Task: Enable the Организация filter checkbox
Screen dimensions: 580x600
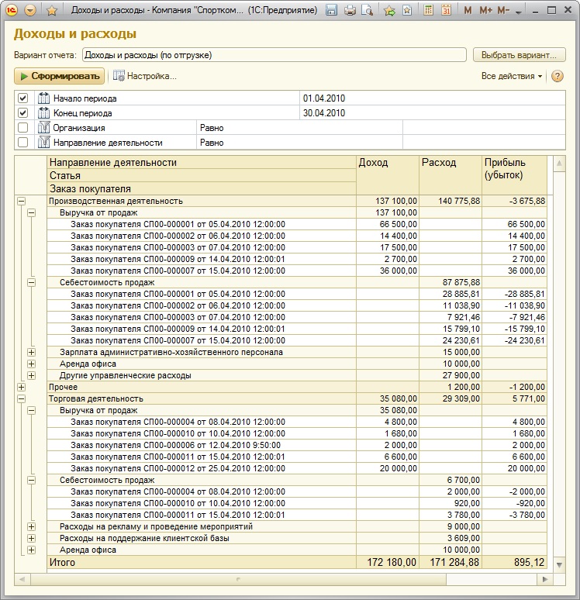Action: (x=22, y=128)
